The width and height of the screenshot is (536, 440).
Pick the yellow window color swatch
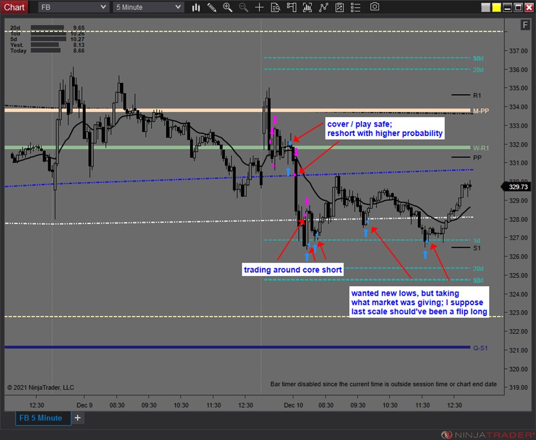[x=495, y=7]
